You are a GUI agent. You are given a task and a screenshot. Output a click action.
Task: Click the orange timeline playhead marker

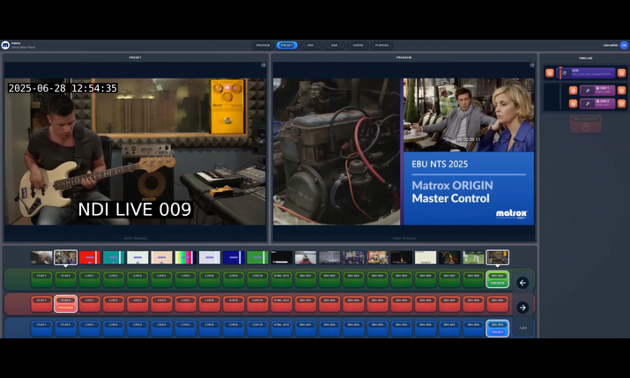(x=560, y=73)
